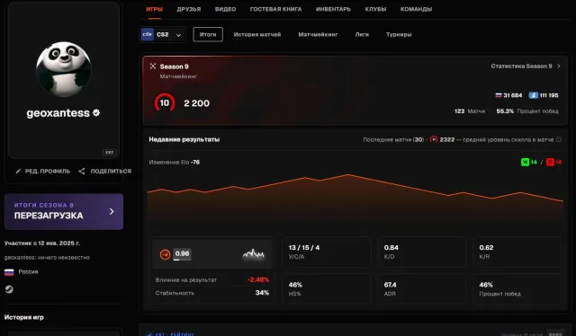Click the Russia flag in profile info
The image size is (576, 336).
click(x=9, y=272)
